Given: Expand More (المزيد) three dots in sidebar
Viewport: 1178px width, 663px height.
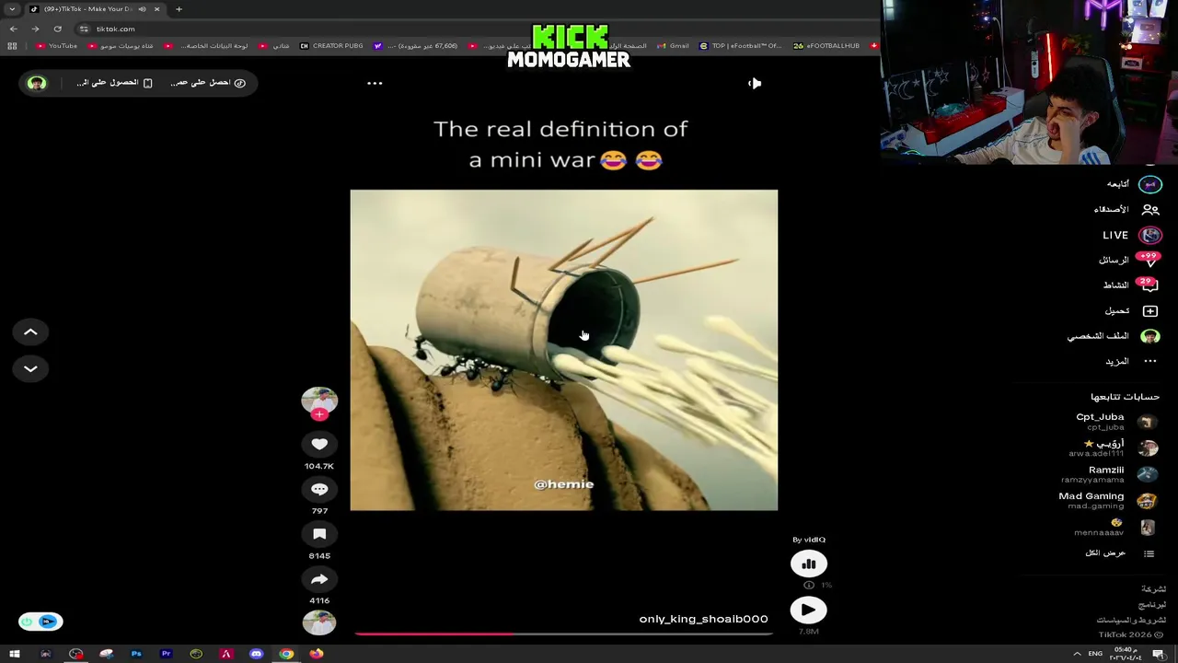Looking at the screenshot, I should point(1130,361).
